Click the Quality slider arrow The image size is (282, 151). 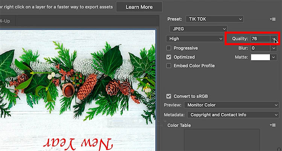coord(274,39)
